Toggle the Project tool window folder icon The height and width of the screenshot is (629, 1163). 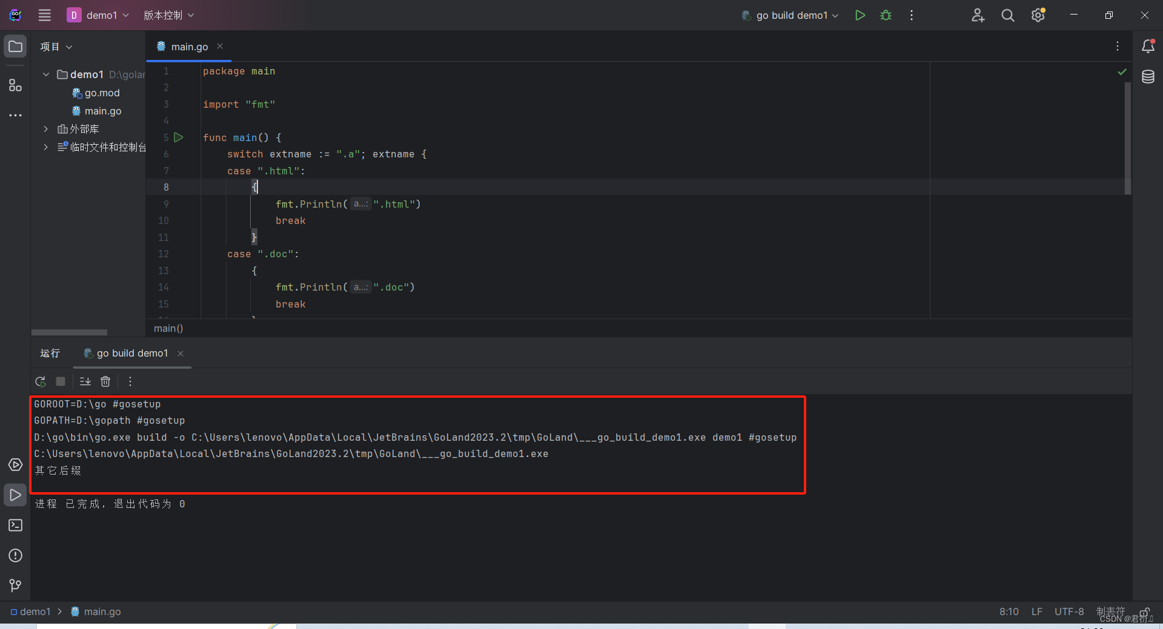(16, 47)
